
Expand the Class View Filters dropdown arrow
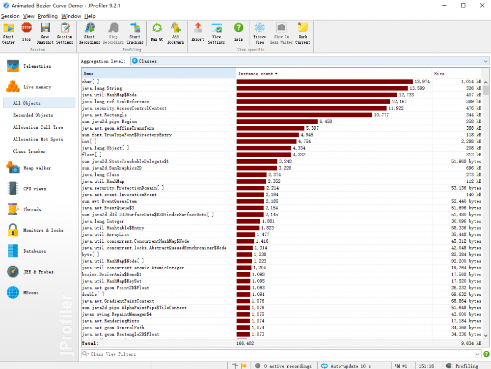click(478, 354)
